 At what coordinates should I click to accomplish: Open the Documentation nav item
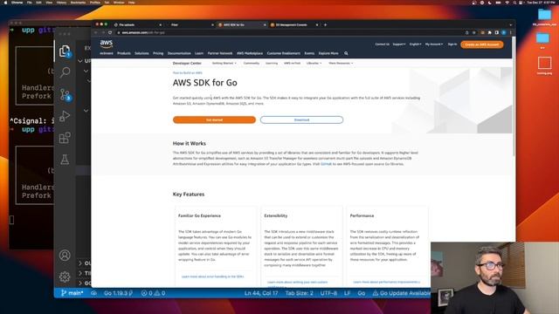(x=179, y=53)
